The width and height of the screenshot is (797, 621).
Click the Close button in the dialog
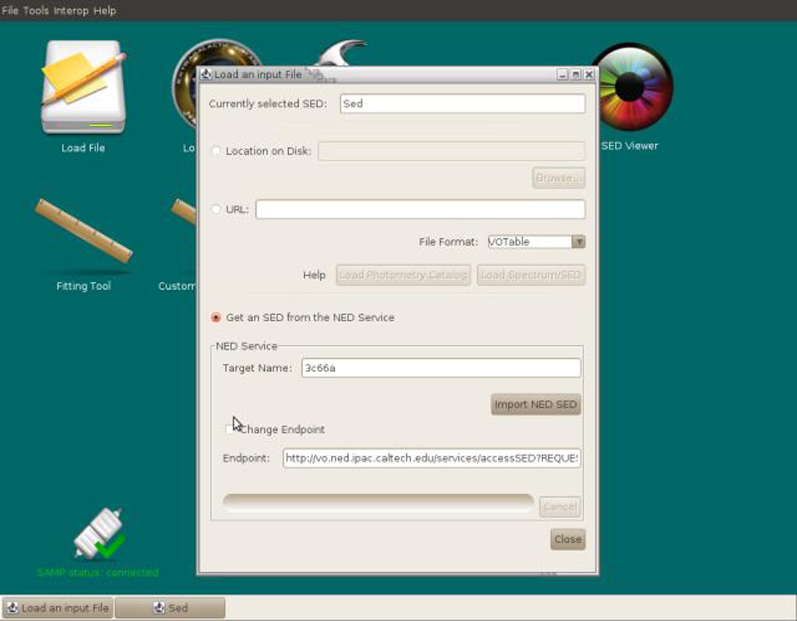[x=567, y=539]
